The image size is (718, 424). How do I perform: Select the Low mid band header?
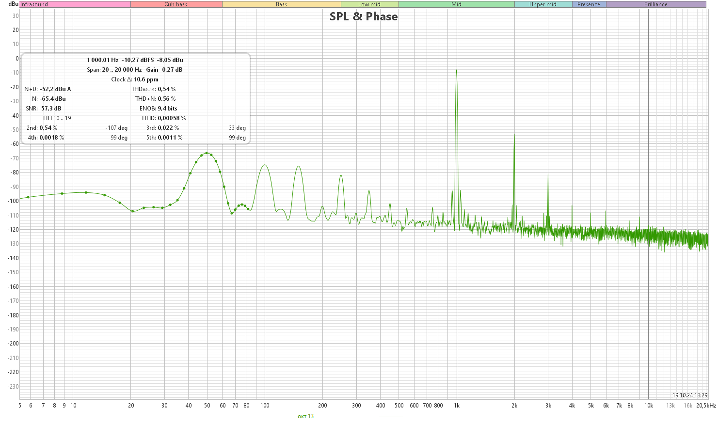(370, 4)
